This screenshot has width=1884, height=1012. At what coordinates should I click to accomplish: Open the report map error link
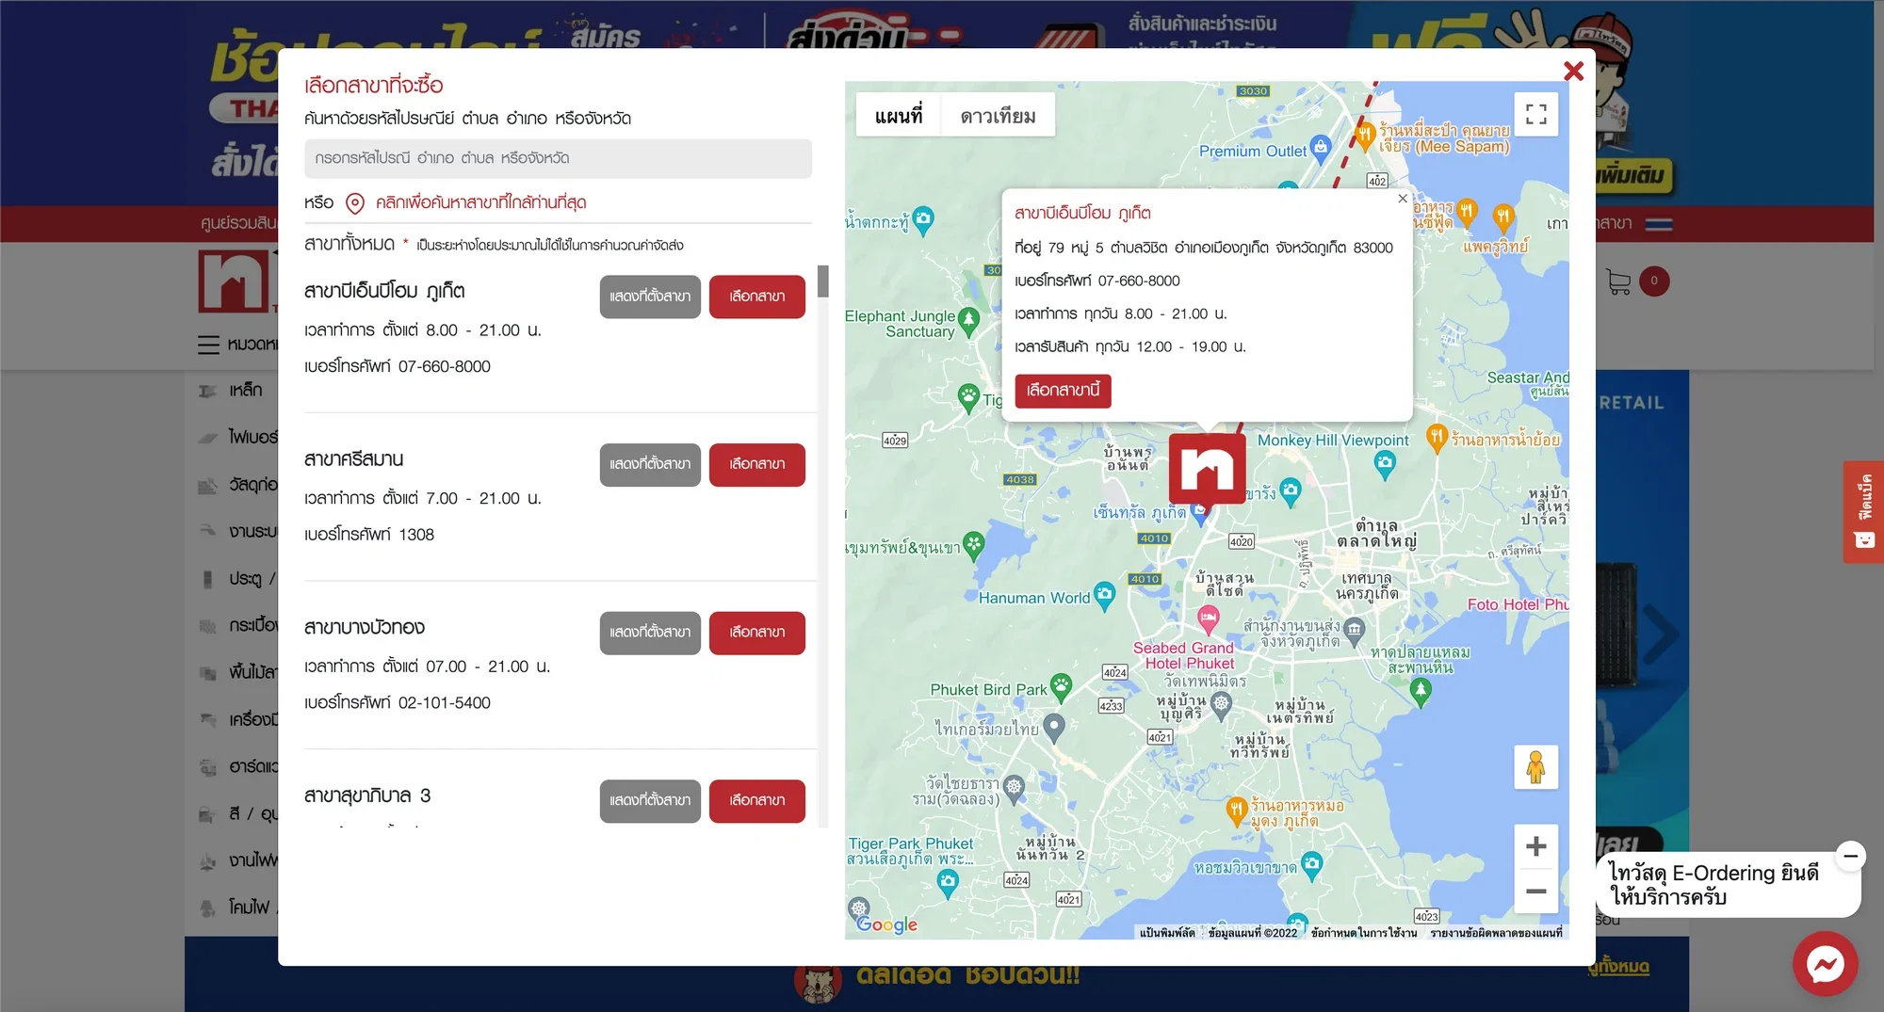(1496, 933)
